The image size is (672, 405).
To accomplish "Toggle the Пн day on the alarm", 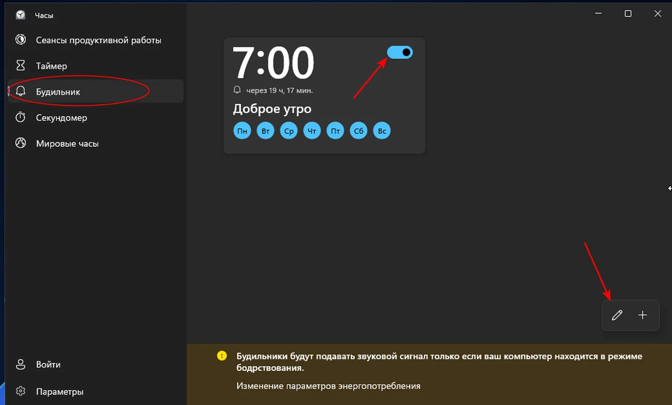I will 242,131.
